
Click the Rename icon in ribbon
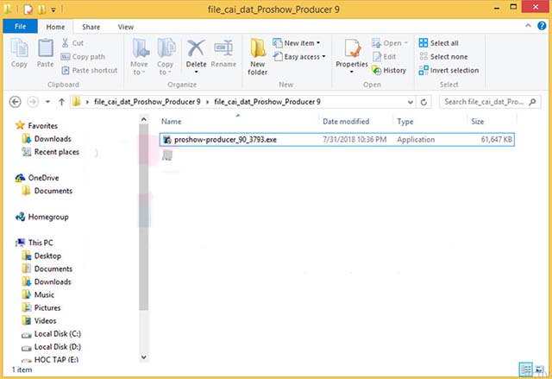(x=223, y=54)
